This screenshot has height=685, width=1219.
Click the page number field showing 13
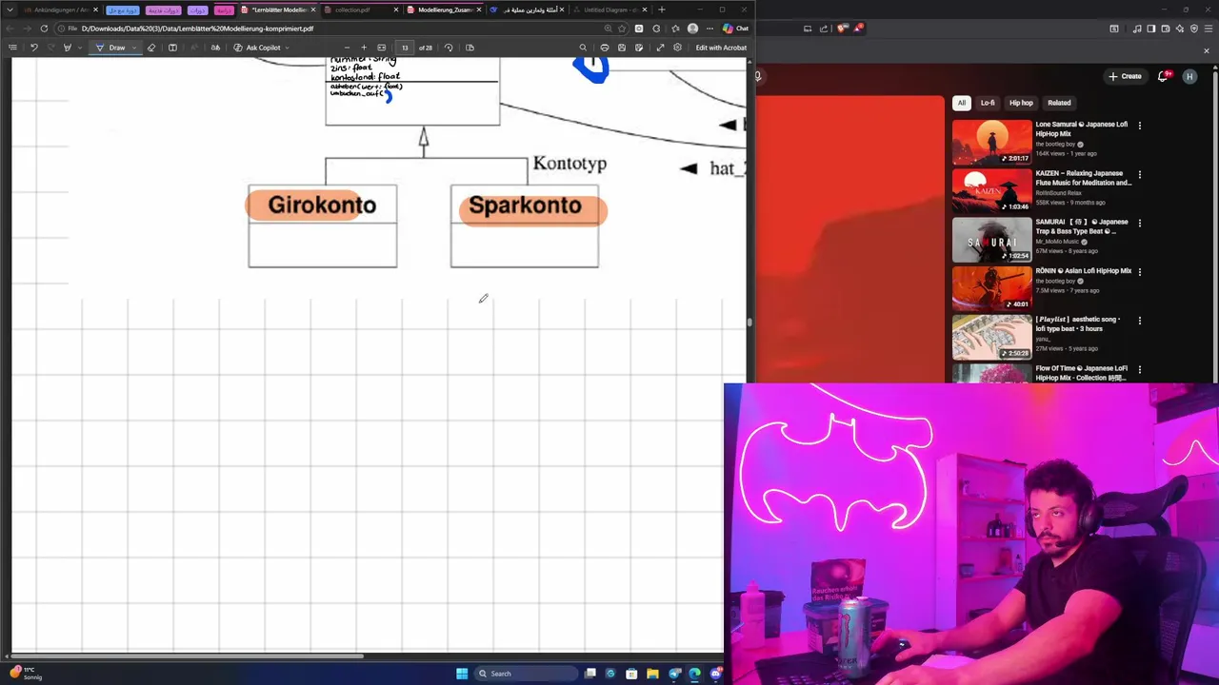pyautogui.click(x=405, y=48)
